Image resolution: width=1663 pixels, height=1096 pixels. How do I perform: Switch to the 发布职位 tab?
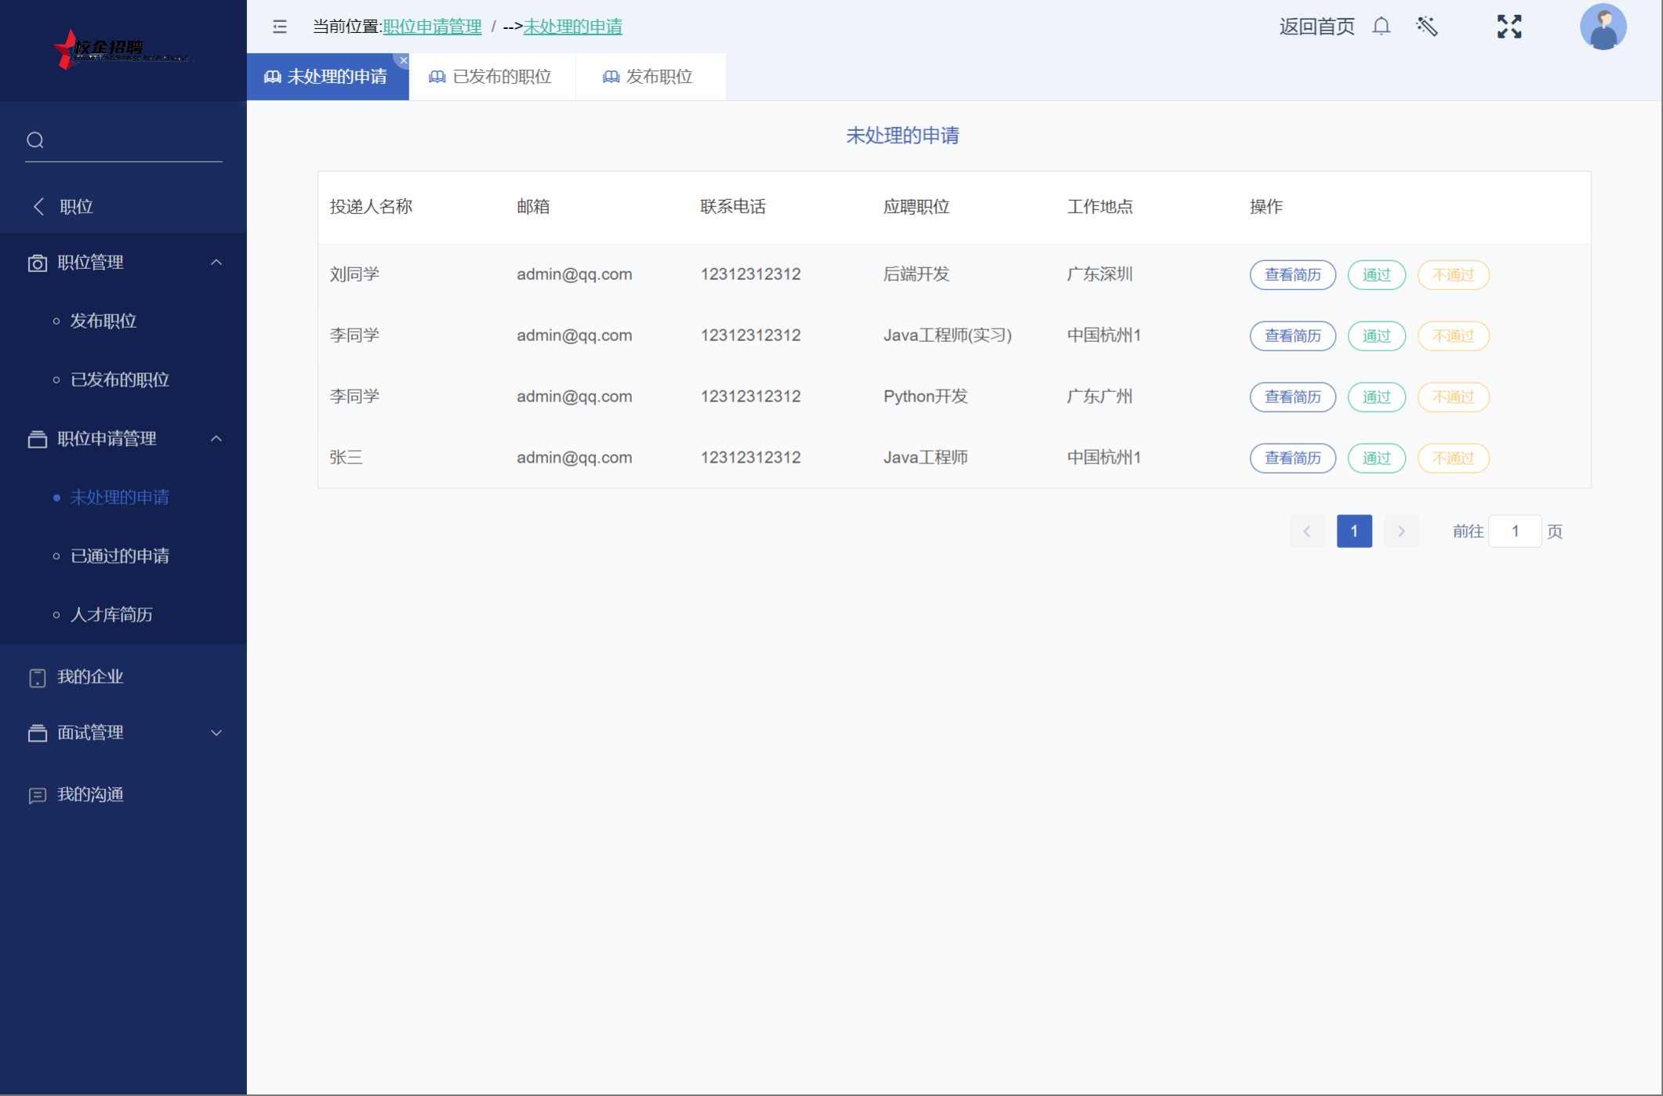tap(649, 77)
